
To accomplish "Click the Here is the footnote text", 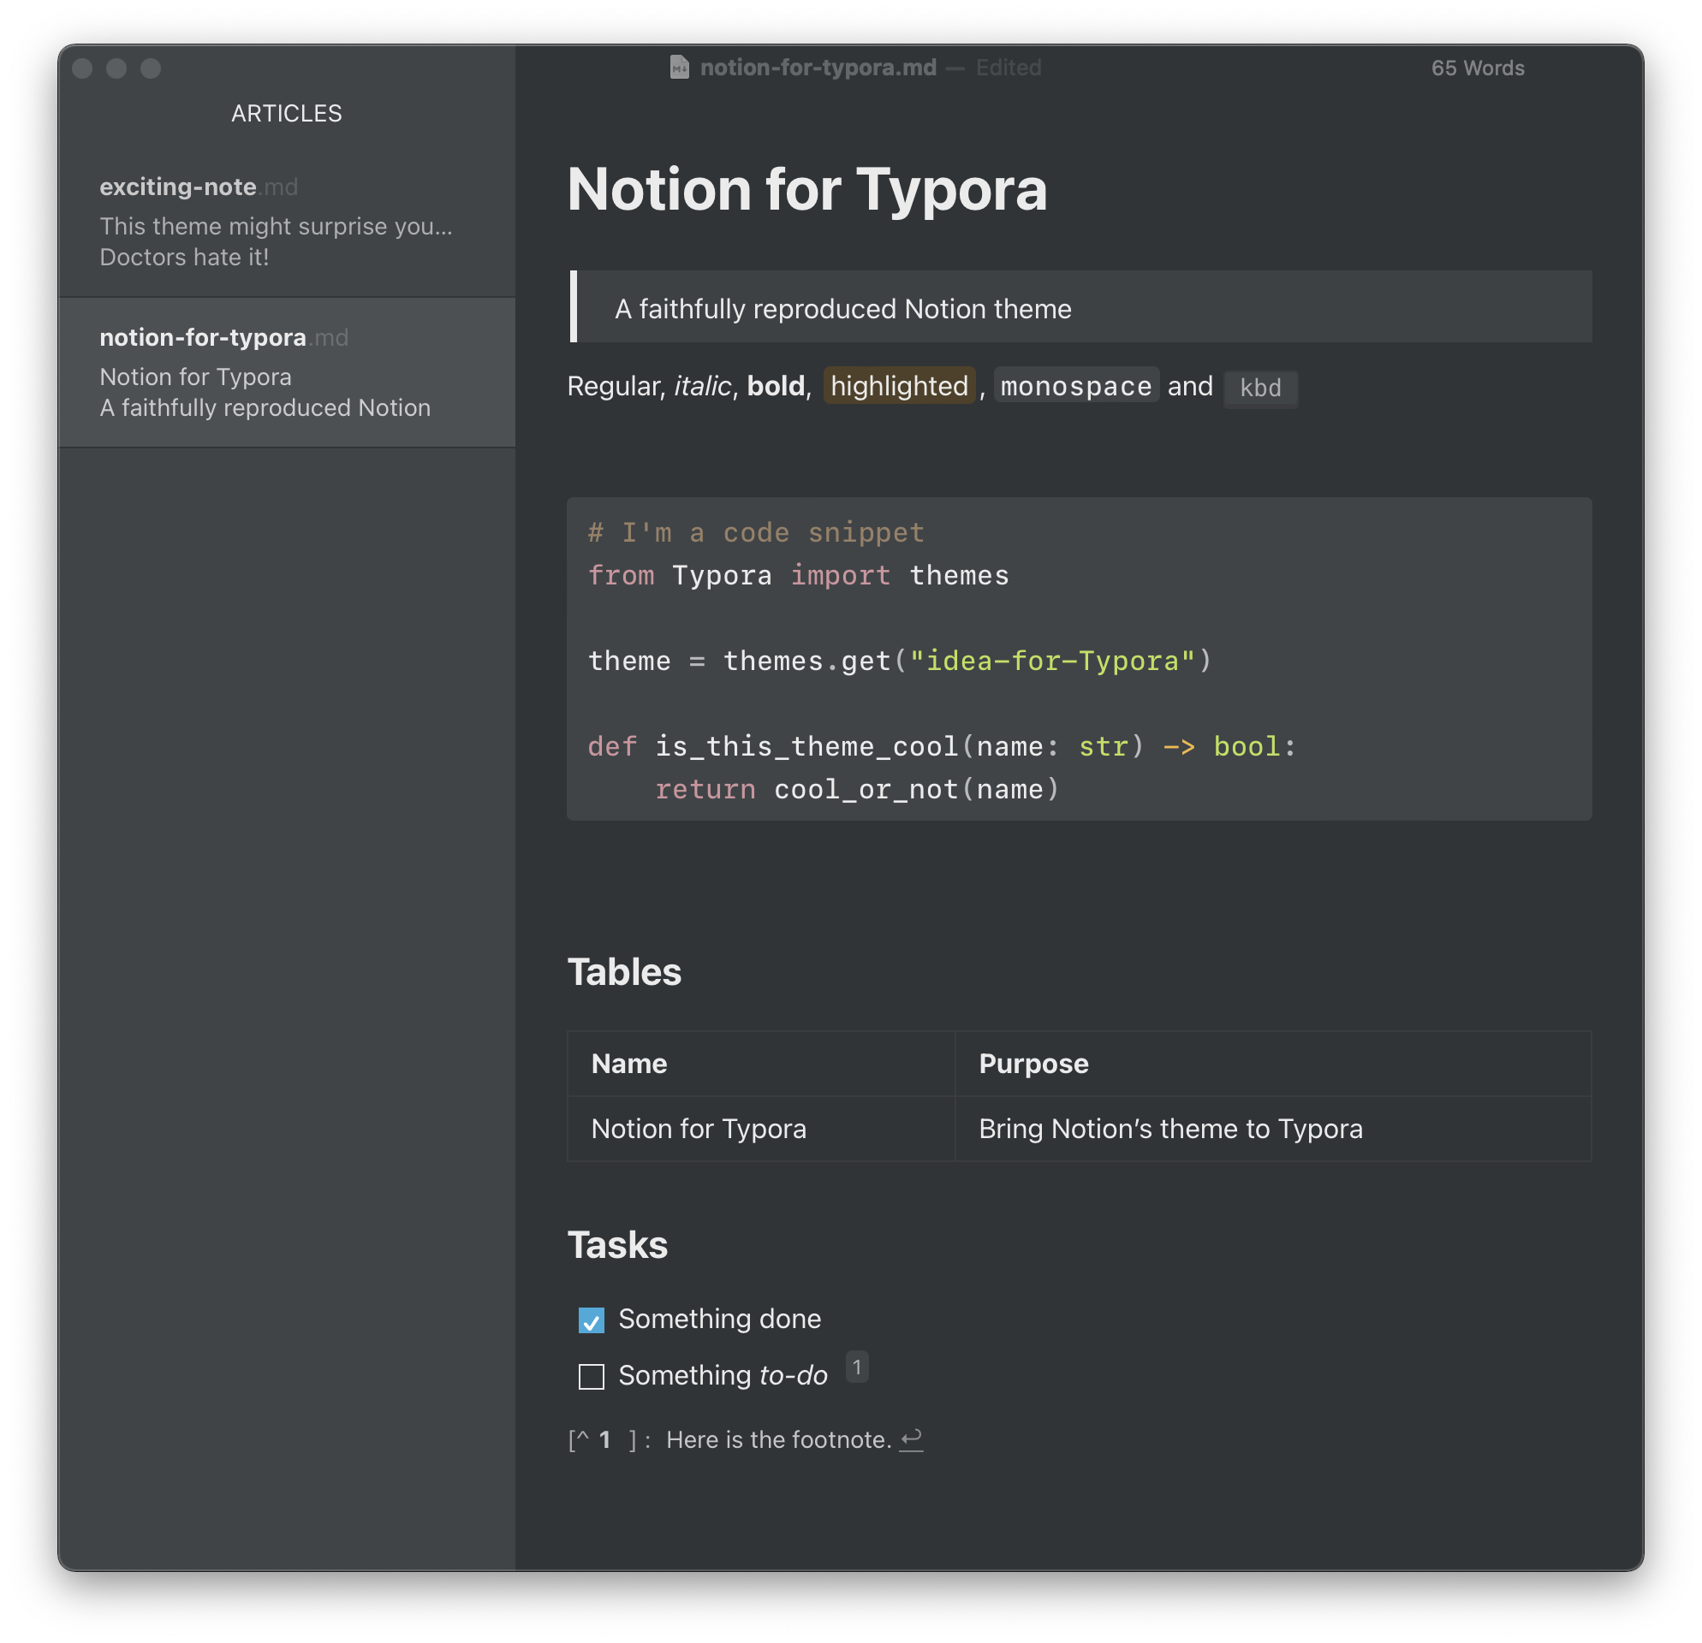I will [778, 1440].
